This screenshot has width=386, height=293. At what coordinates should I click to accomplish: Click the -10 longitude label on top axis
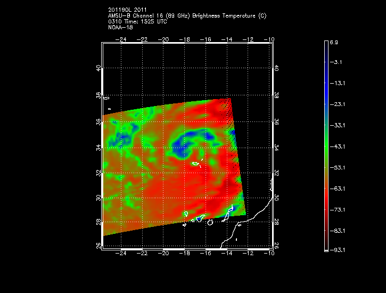pyautogui.click(x=269, y=39)
